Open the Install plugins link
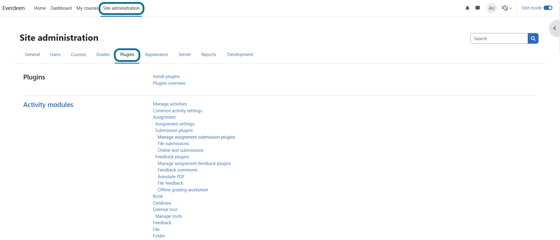The width and height of the screenshot is (560, 240). click(166, 76)
